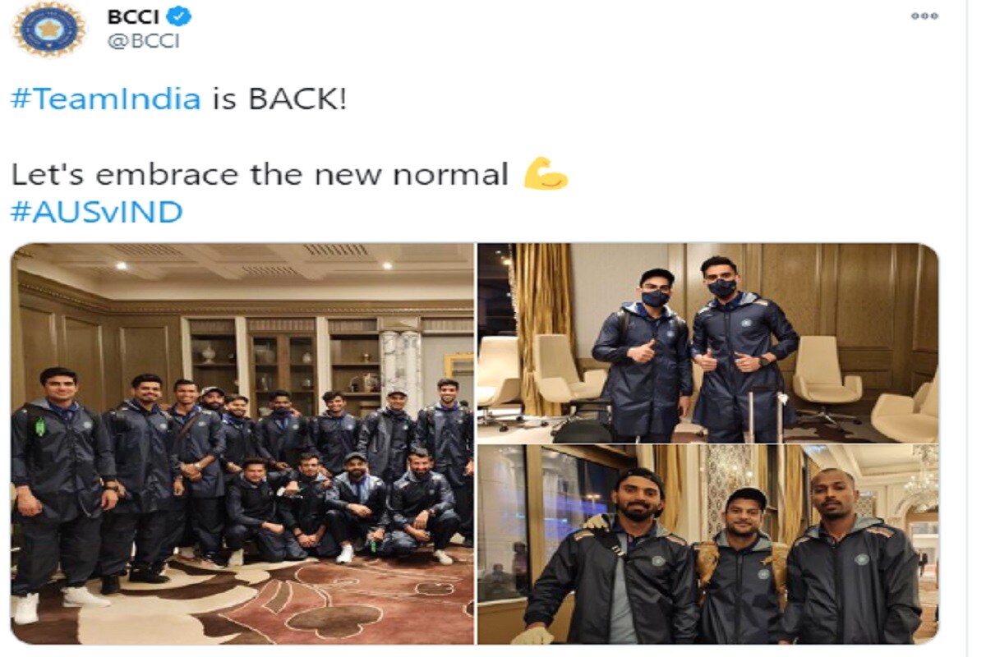Image resolution: width=986 pixels, height=657 pixels.
Task: Click the flexed biceps emoji
Action: click(x=546, y=173)
